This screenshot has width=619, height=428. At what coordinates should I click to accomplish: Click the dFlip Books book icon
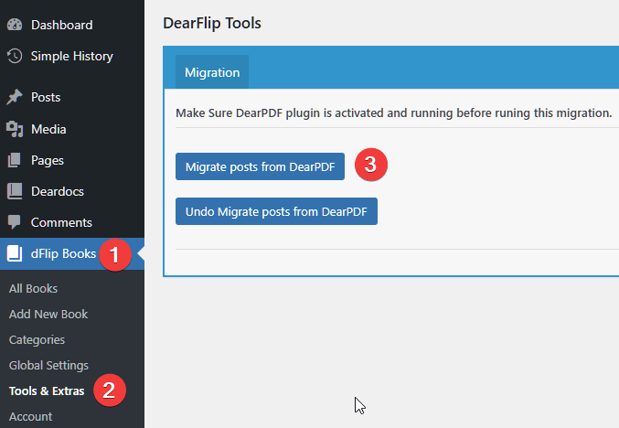click(x=15, y=254)
